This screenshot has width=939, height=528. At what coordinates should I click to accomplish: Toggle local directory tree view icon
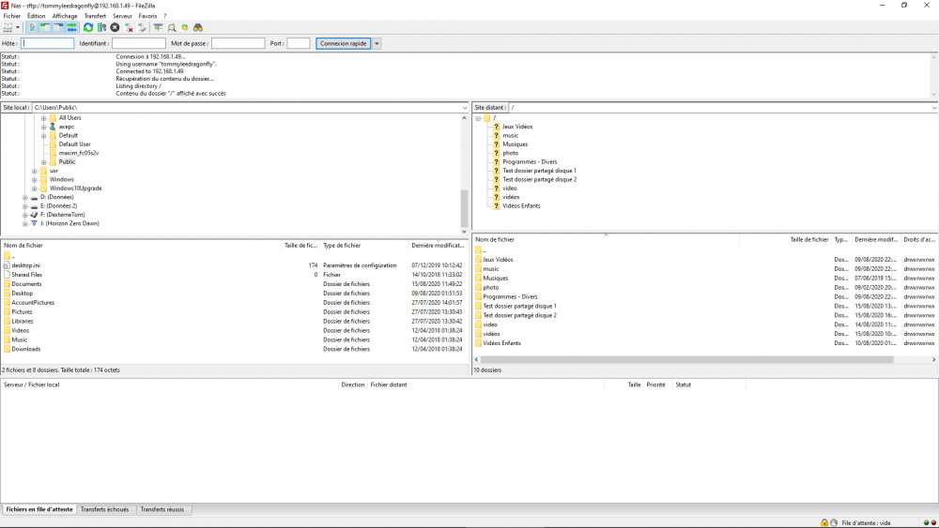point(45,28)
